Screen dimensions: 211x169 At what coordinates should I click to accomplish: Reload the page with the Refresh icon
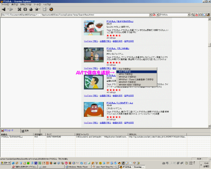click(x=25, y=9)
